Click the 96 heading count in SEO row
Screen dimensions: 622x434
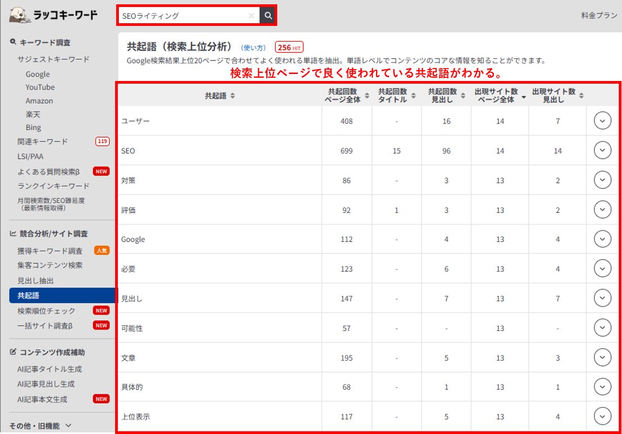tap(446, 151)
